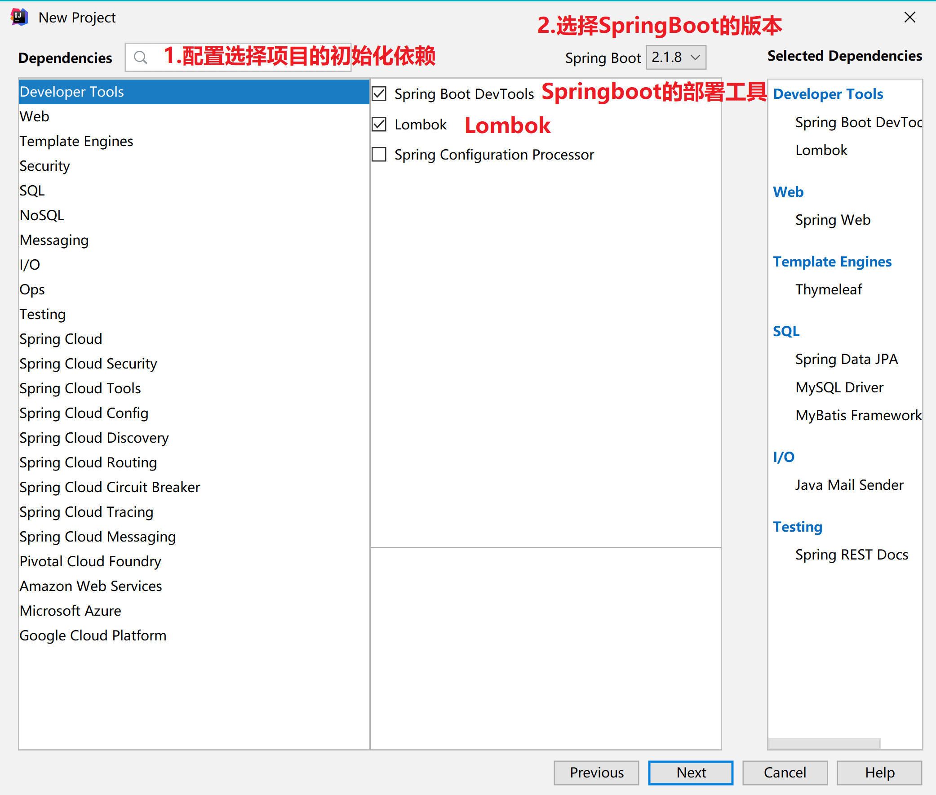Select the Spring Cloud Discovery category
This screenshot has height=795, width=936.
(94, 438)
